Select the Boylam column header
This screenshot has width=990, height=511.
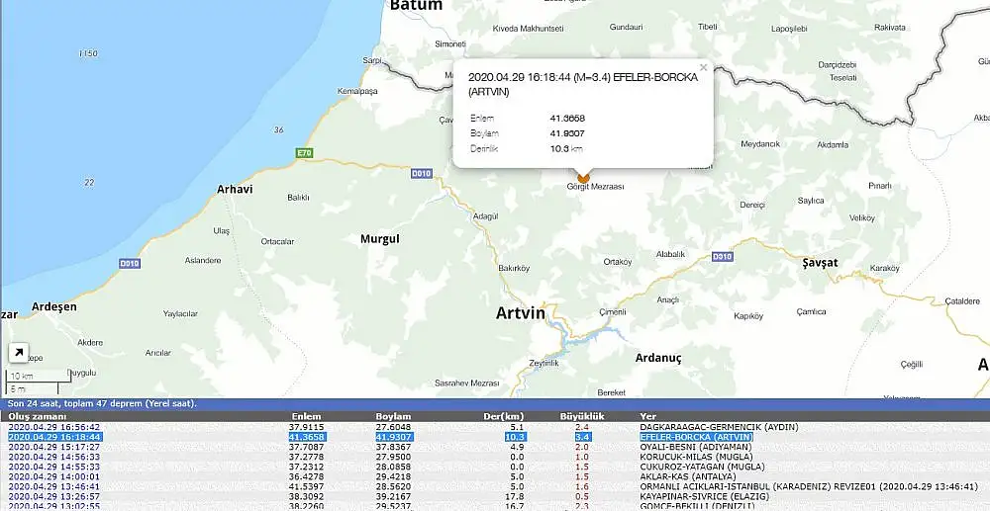tap(393, 416)
